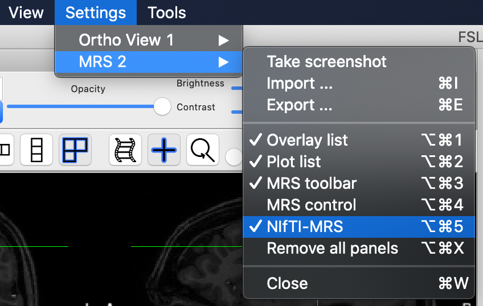Screen dimensions: 483x306
Task: Click the Settings menu in menu bar
Action: pos(95,12)
